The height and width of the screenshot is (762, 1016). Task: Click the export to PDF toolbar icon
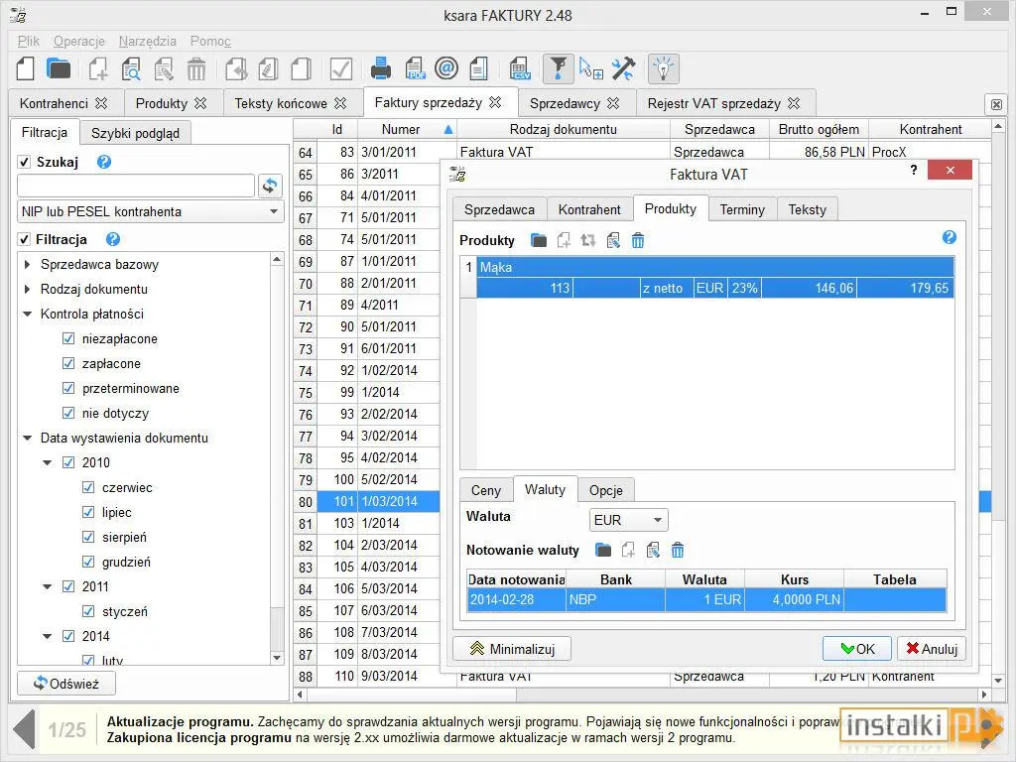tap(415, 68)
